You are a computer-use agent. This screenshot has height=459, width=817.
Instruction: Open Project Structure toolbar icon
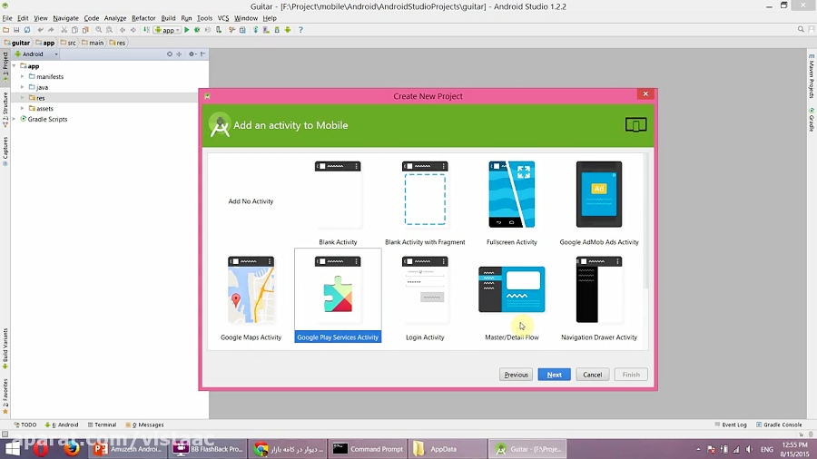[242, 30]
